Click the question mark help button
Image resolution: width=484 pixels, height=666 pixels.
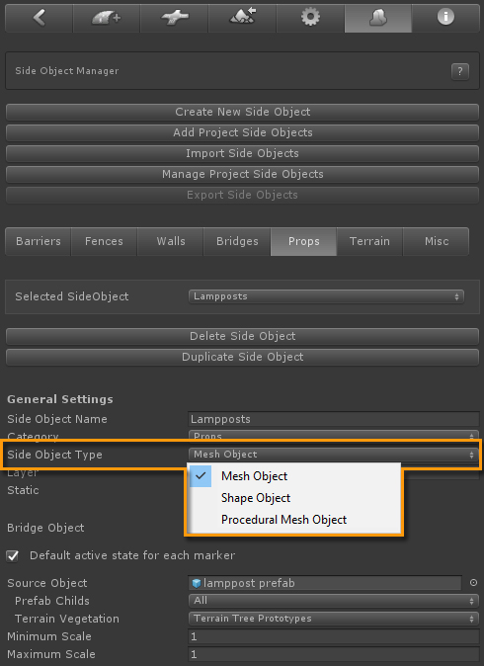coord(460,71)
